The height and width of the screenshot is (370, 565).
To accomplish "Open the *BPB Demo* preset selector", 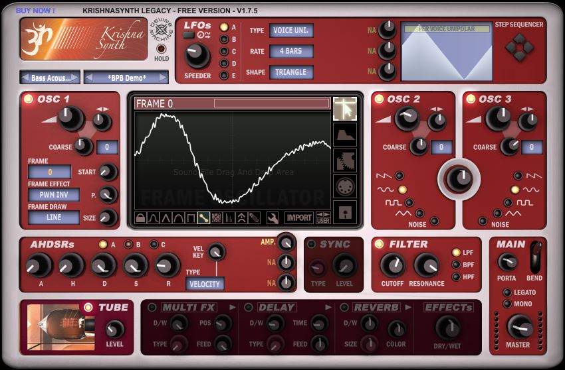I will [x=126, y=78].
